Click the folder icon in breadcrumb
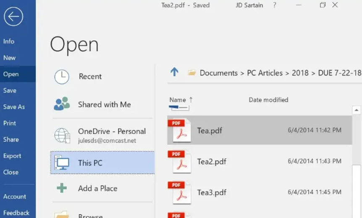 pos(191,73)
